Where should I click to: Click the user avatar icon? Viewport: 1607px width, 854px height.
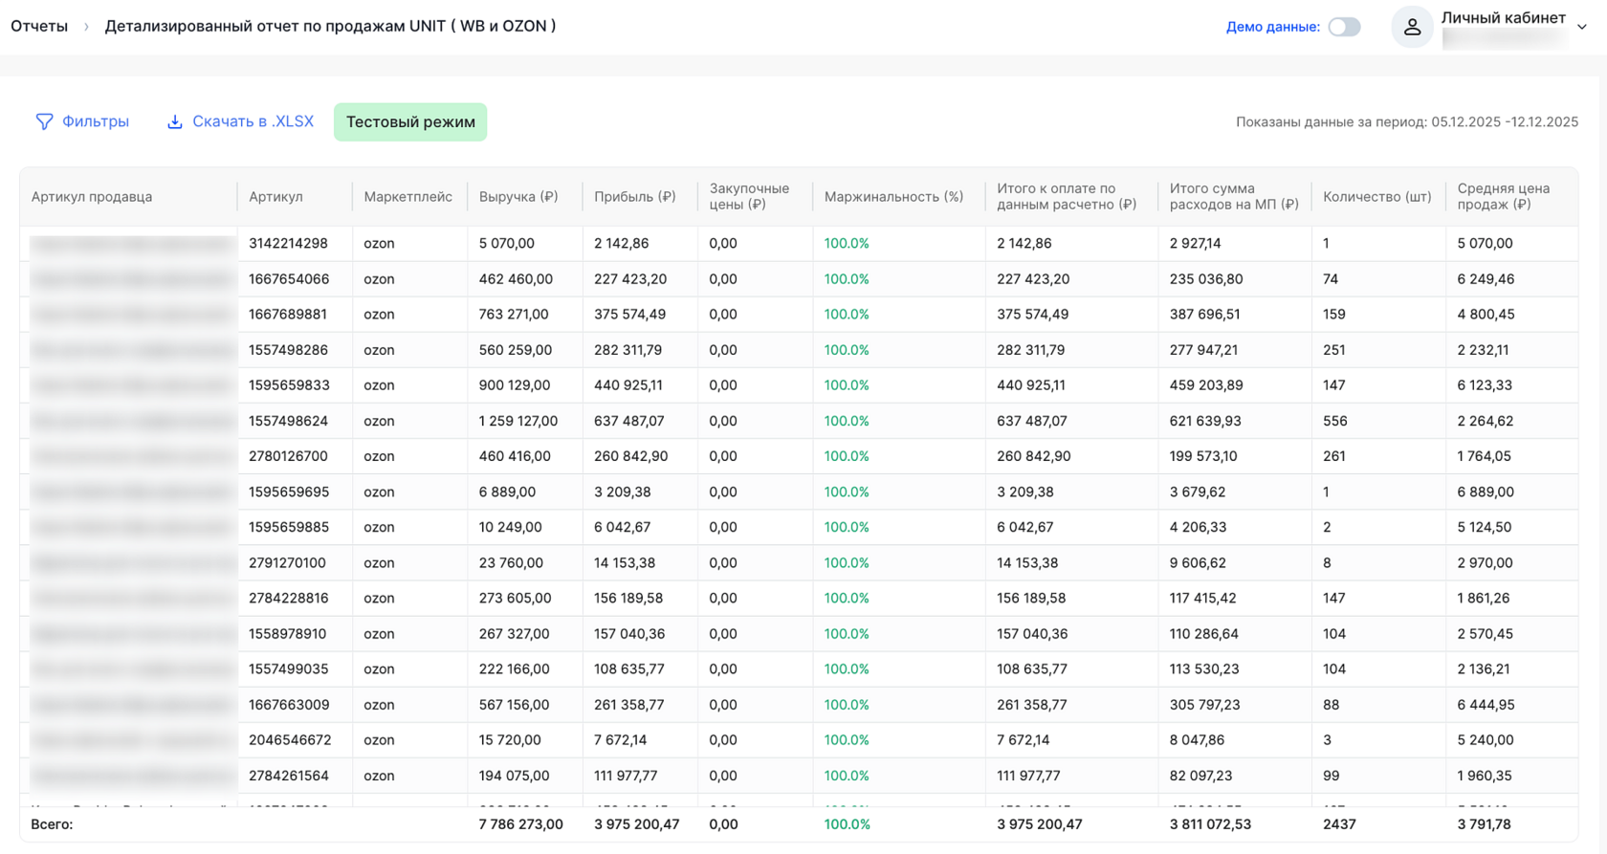point(1412,27)
